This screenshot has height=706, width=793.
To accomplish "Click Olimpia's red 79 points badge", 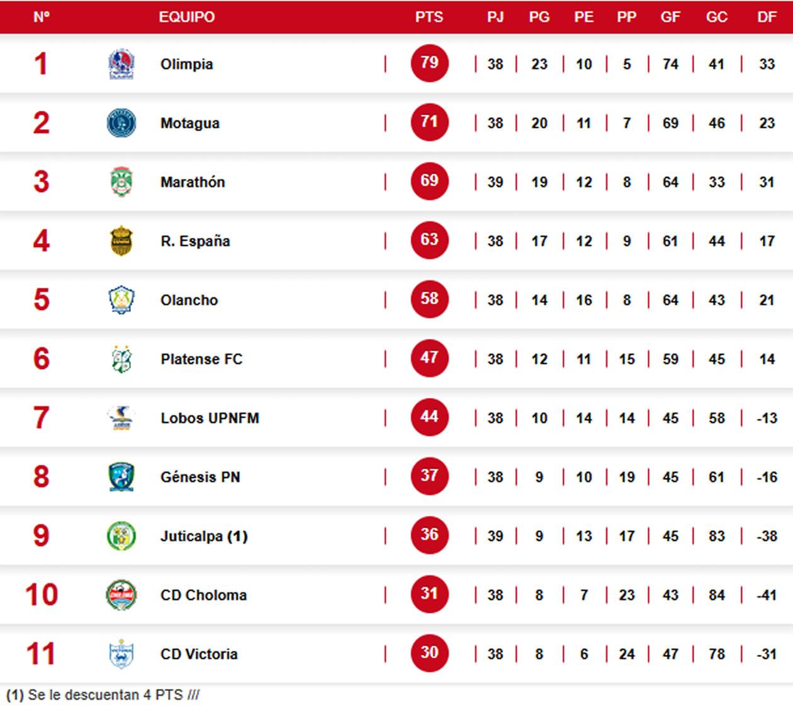I will [429, 62].
